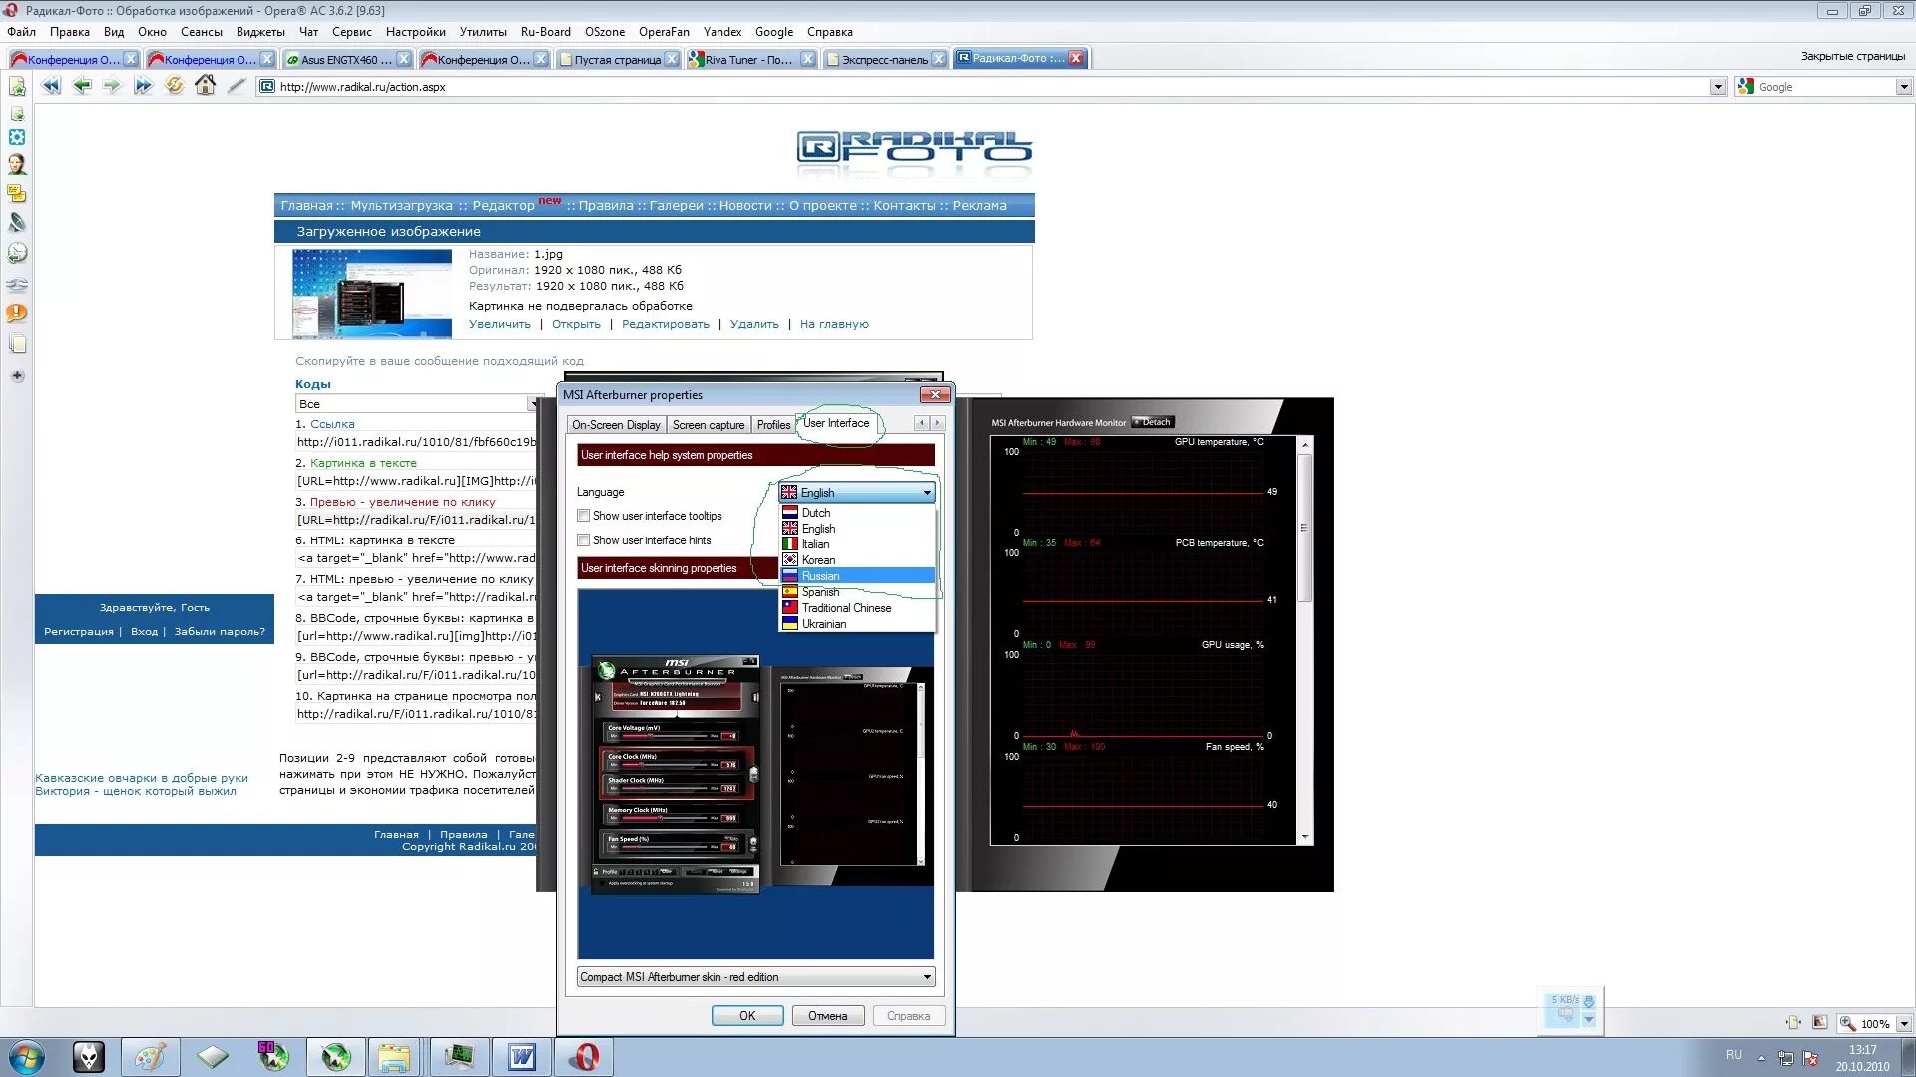Viewport: 1916px width, 1077px height.
Task: Open the History panel clock icon
Action: [17, 253]
